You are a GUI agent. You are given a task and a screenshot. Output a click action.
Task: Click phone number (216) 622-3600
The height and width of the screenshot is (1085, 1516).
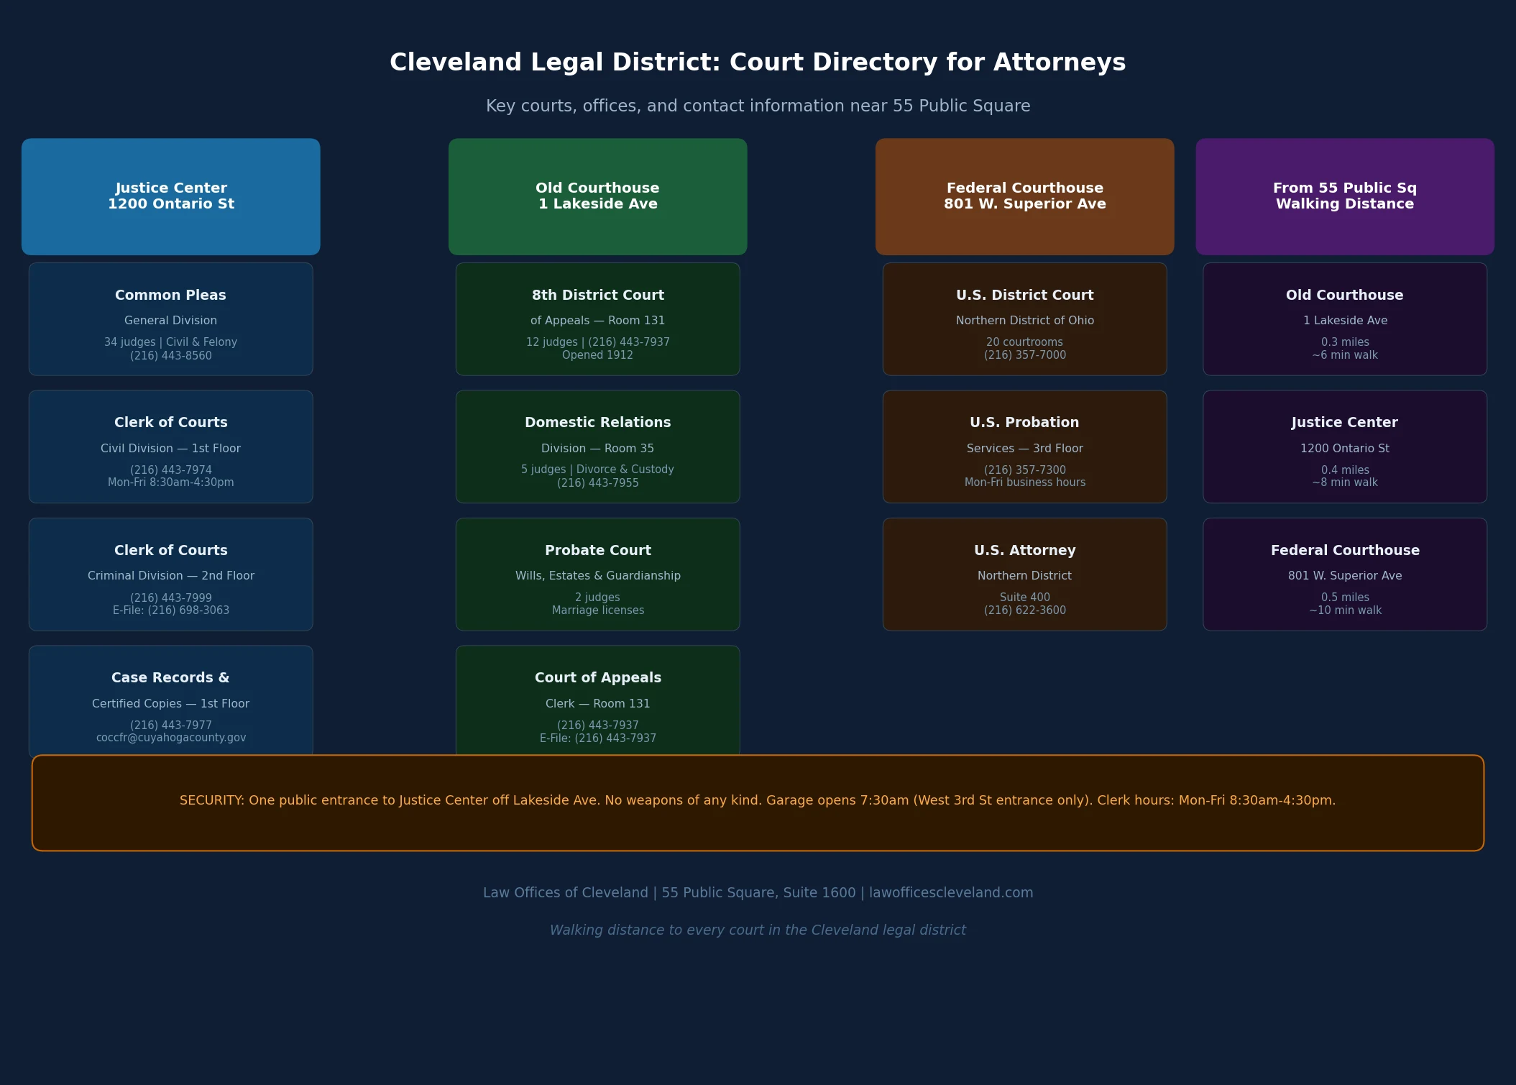[x=1025, y=610]
